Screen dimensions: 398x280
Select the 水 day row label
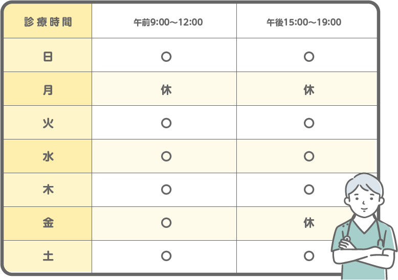[48, 156]
